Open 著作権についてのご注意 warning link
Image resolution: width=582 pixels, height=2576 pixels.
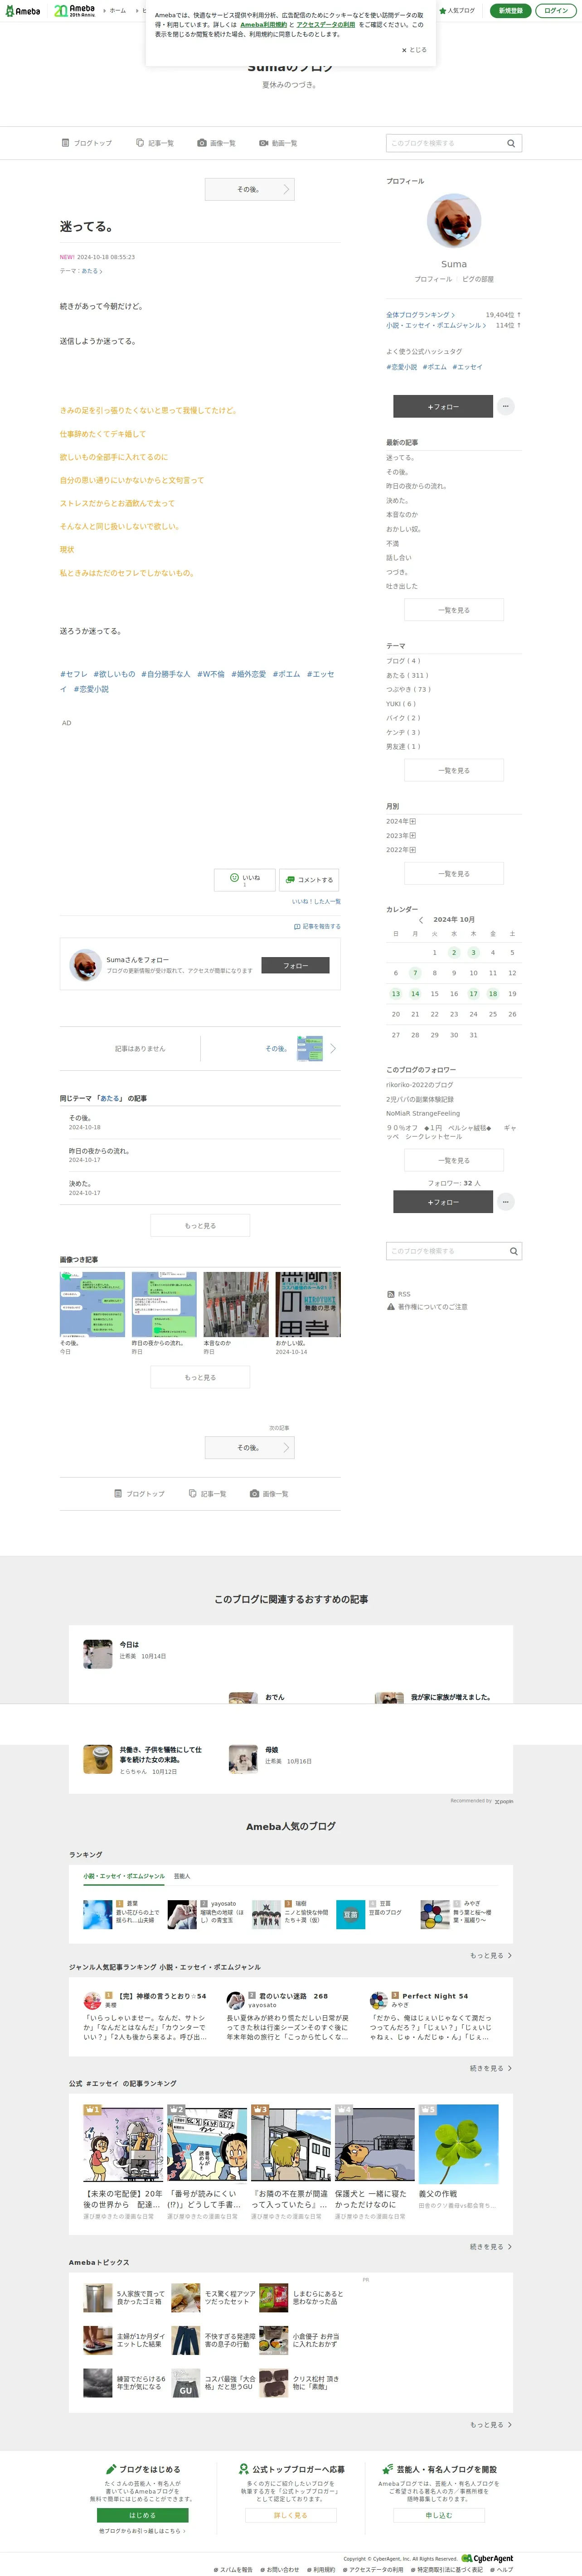coord(427,1307)
